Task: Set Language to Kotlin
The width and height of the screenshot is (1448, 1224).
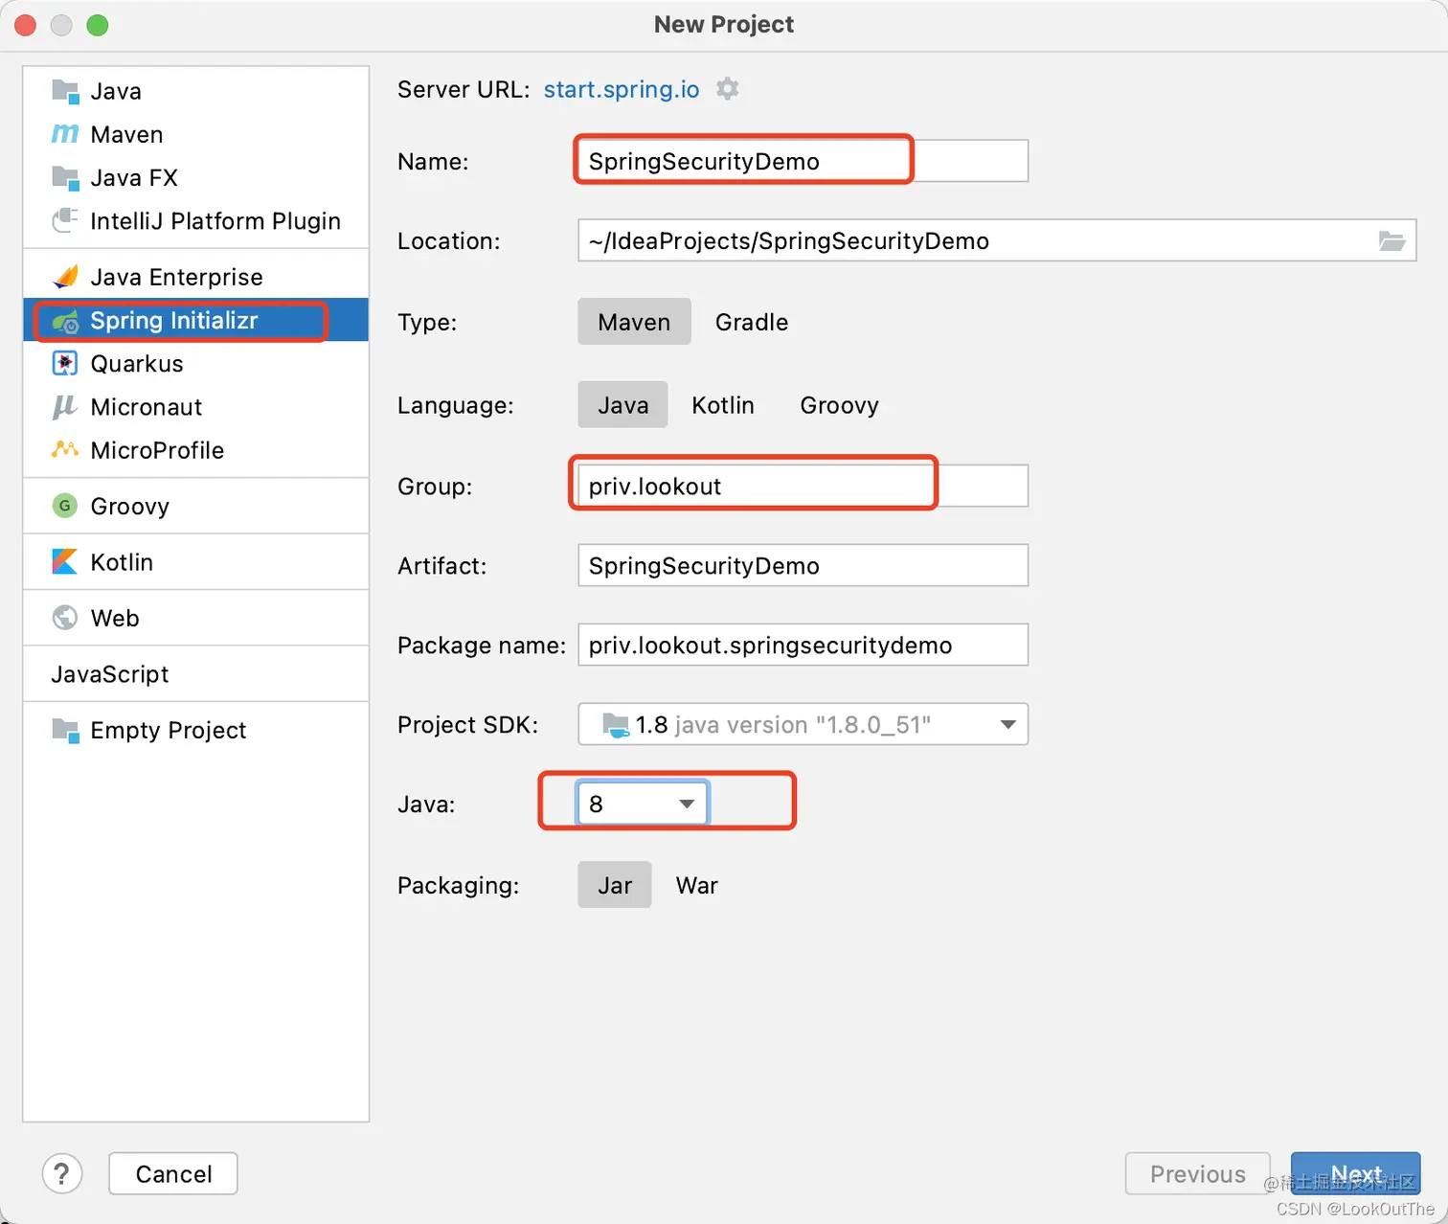Action: (x=723, y=405)
